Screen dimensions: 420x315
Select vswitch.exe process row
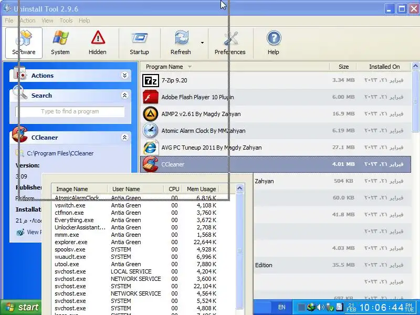(135, 205)
